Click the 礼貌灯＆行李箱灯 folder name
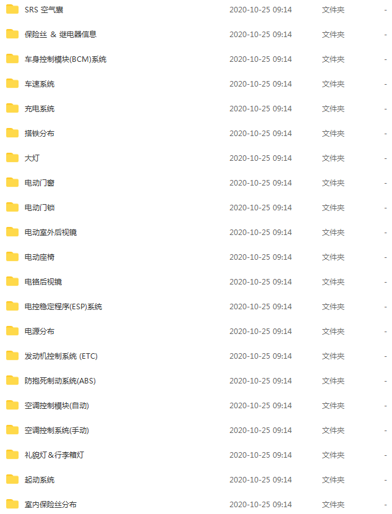 tap(54, 455)
